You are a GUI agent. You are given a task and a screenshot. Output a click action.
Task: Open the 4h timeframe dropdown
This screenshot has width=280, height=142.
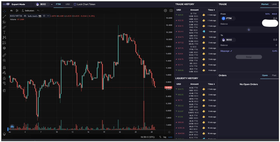click(11, 11)
